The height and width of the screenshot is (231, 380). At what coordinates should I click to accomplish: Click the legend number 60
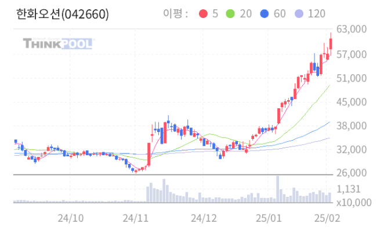tap(280, 14)
